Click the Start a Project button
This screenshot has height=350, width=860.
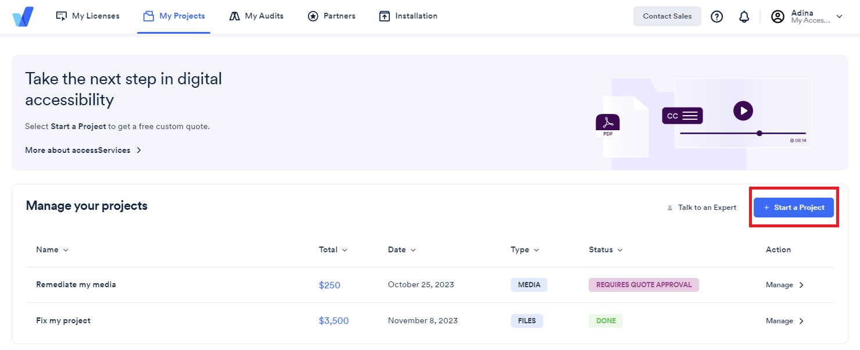pos(794,208)
